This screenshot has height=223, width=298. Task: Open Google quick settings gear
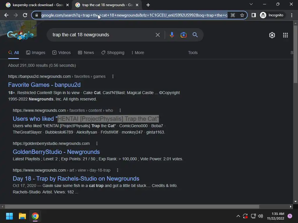tap(272, 35)
